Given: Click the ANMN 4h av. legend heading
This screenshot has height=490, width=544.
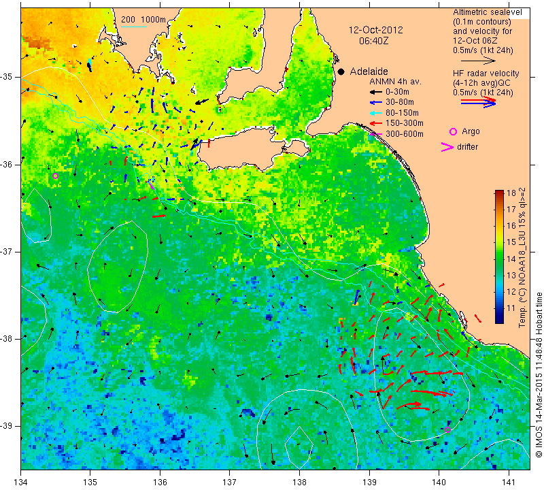Looking at the screenshot, I should pos(395,82).
